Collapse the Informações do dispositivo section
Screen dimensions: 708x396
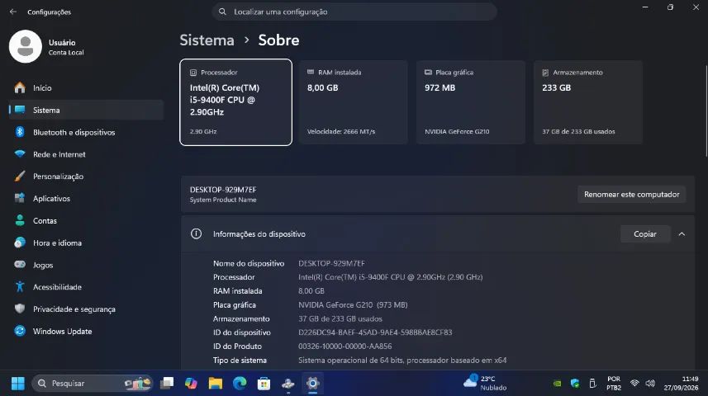click(682, 234)
